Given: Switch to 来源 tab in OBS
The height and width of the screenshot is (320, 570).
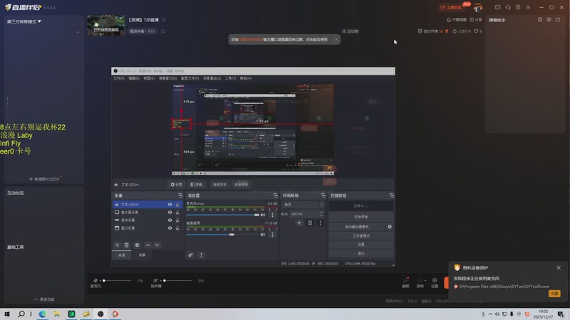Looking at the screenshot, I should (x=122, y=255).
